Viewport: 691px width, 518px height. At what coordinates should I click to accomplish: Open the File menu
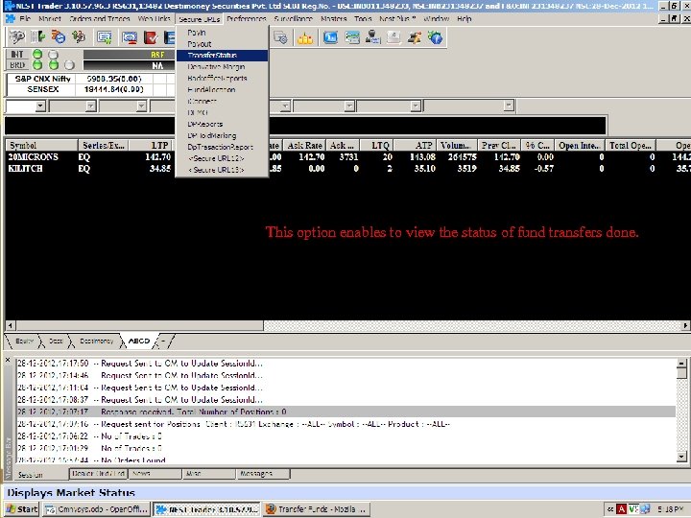click(x=25, y=19)
